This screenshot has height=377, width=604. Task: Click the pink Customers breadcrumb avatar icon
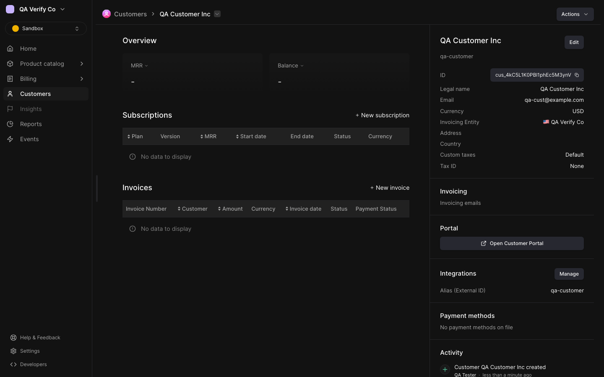[x=107, y=14]
